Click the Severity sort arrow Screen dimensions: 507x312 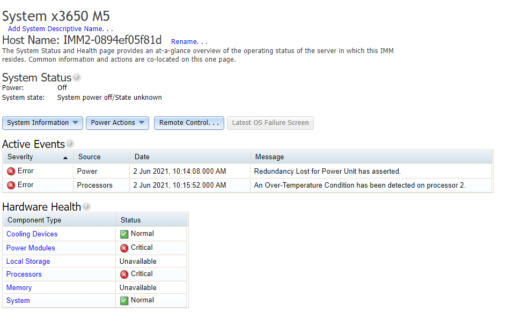(65, 158)
